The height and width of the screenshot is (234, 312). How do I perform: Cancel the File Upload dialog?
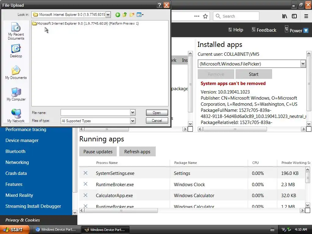coord(157,121)
